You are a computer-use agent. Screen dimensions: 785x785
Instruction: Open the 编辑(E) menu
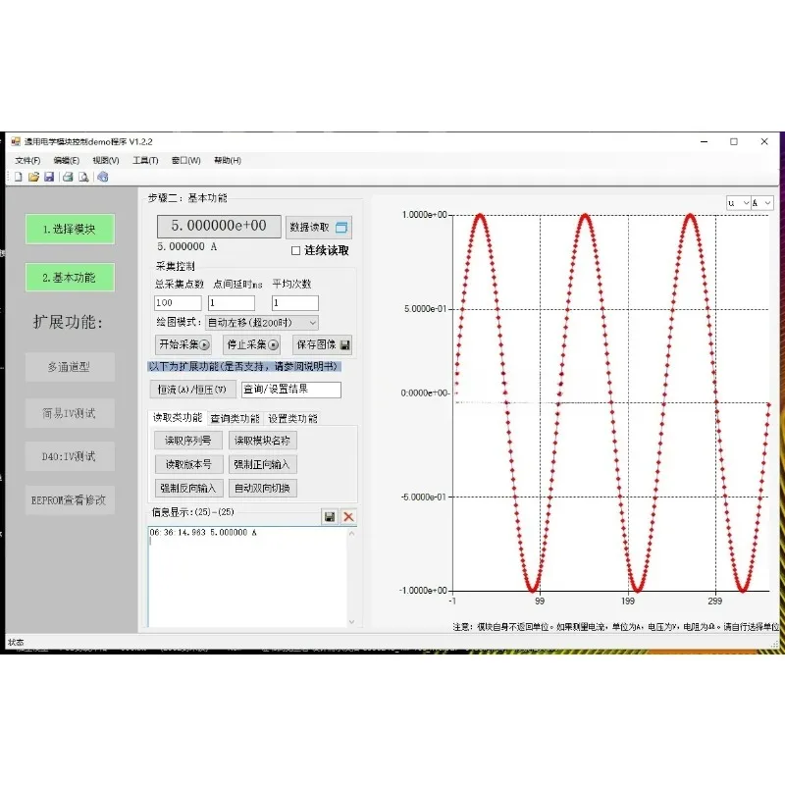click(67, 160)
